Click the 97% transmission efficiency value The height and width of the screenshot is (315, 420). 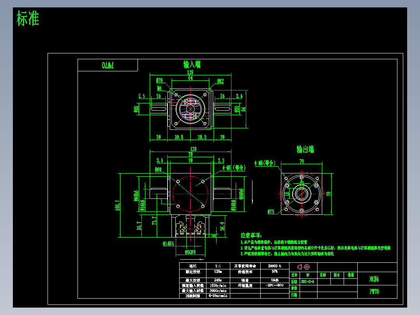(275, 272)
